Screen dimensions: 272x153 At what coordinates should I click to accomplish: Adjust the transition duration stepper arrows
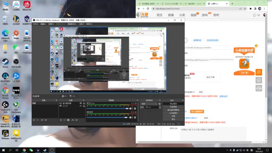point(160,107)
